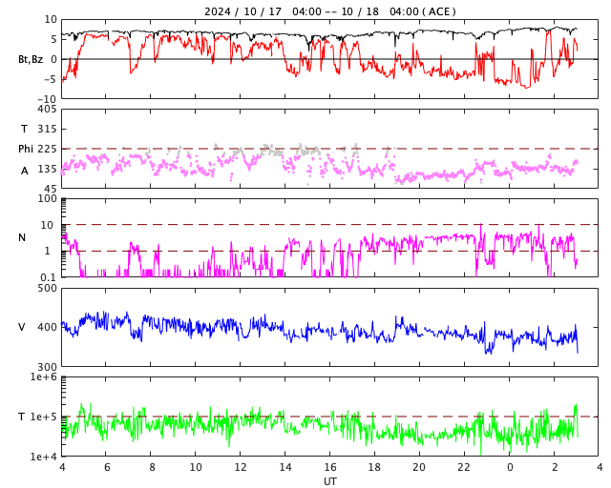Click the "45" Phi axis tick label

tap(51, 189)
